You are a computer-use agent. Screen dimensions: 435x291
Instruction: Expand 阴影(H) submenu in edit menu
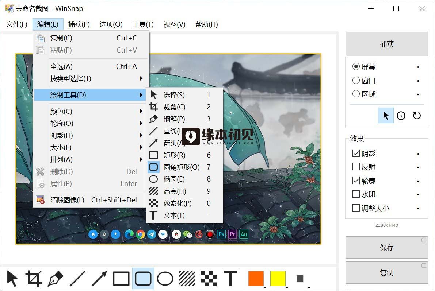pos(90,135)
